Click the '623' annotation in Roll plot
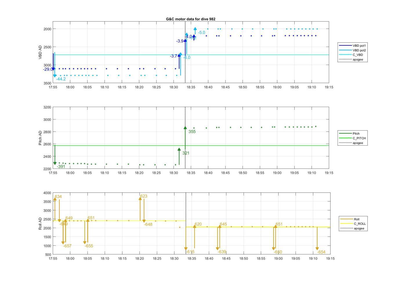 coord(144,196)
